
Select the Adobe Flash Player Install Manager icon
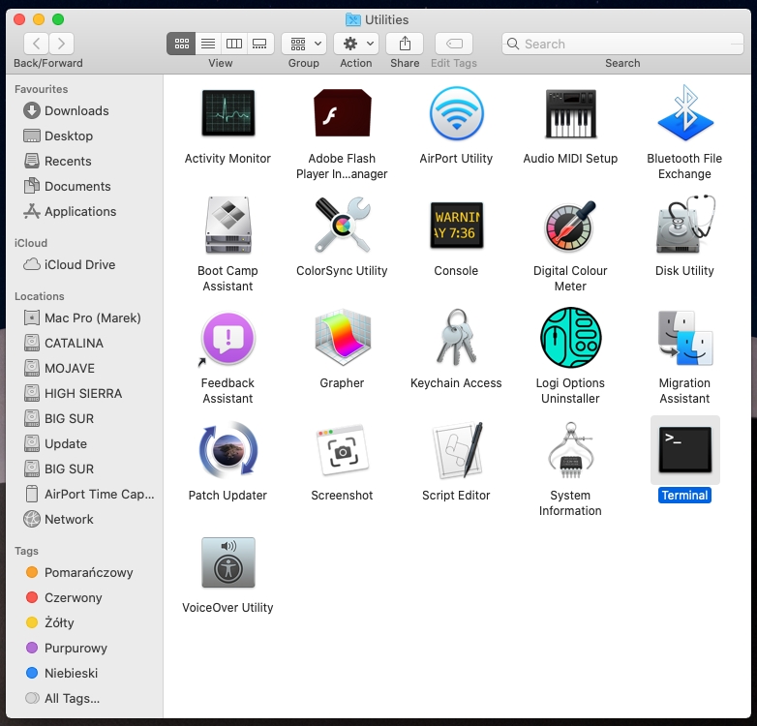(343, 113)
